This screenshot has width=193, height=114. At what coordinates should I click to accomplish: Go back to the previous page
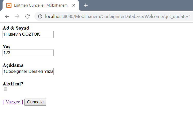[x=7, y=16]
